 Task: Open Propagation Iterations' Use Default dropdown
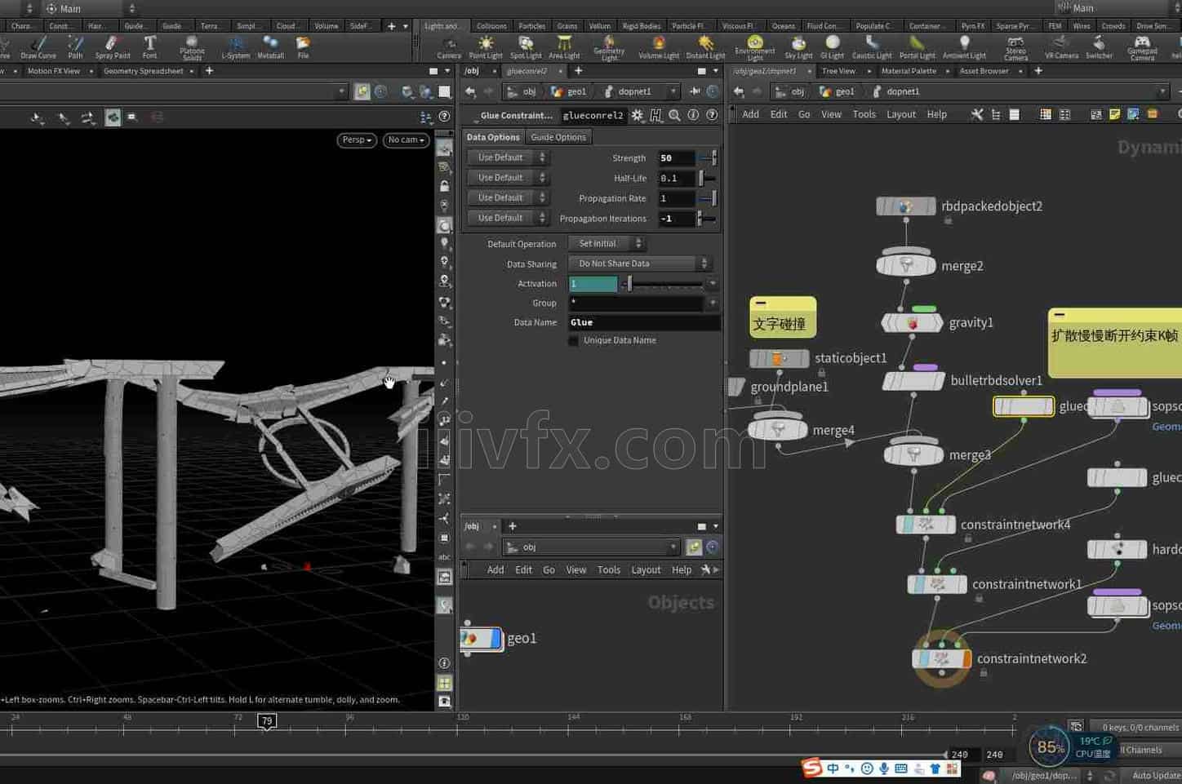[507, 219]
